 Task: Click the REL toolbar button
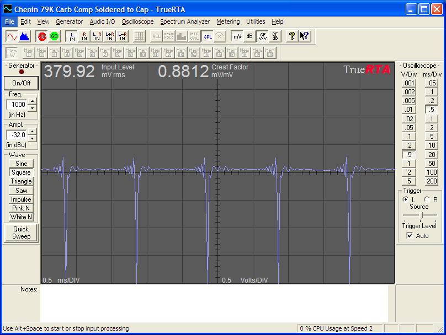tap(156, 36)
